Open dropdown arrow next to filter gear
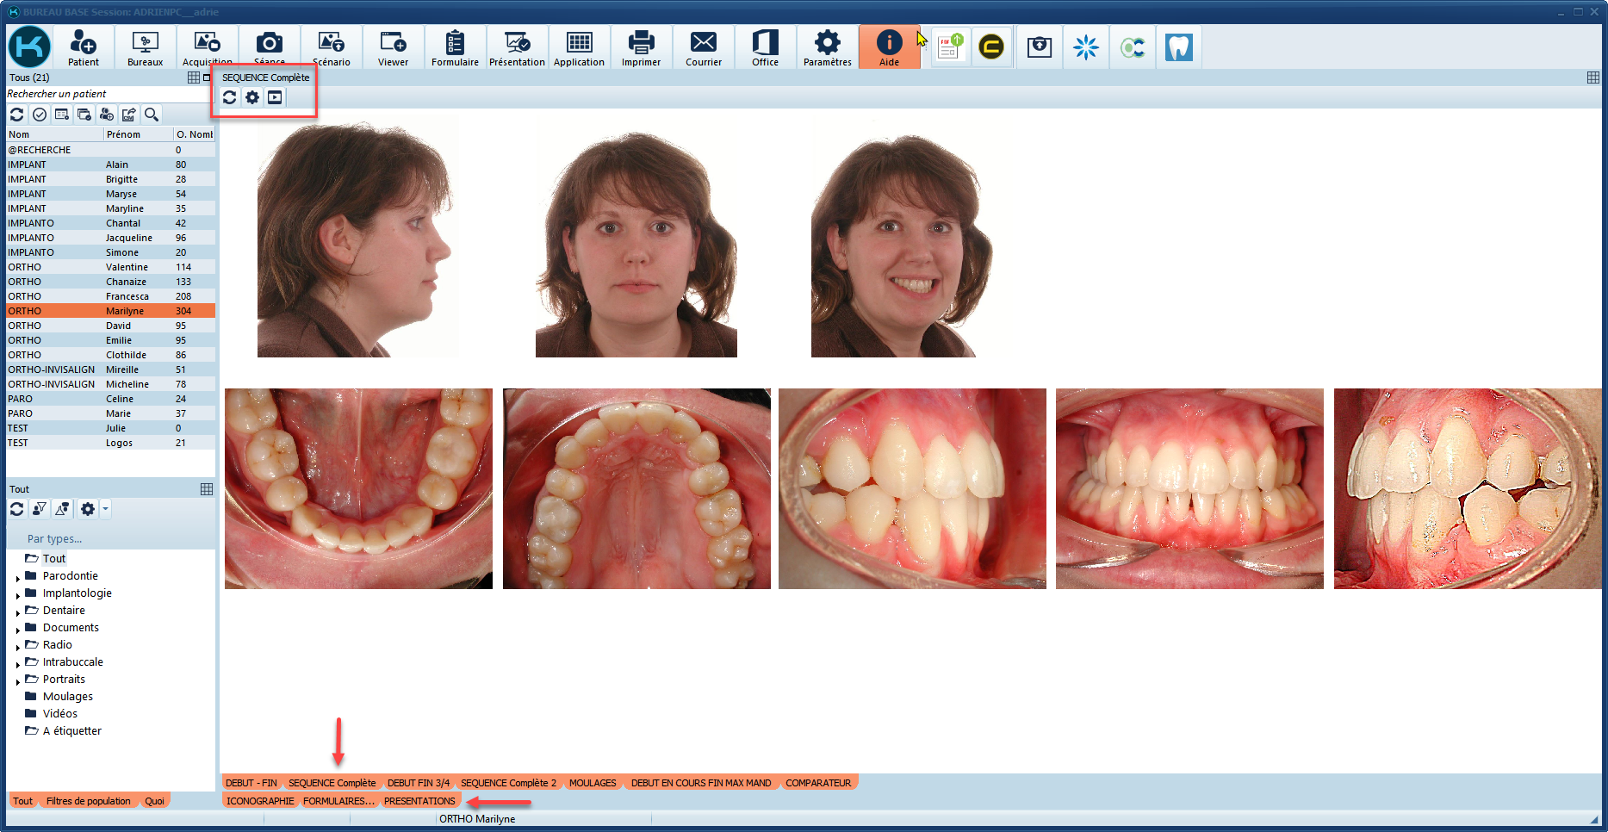 [105, 509]
